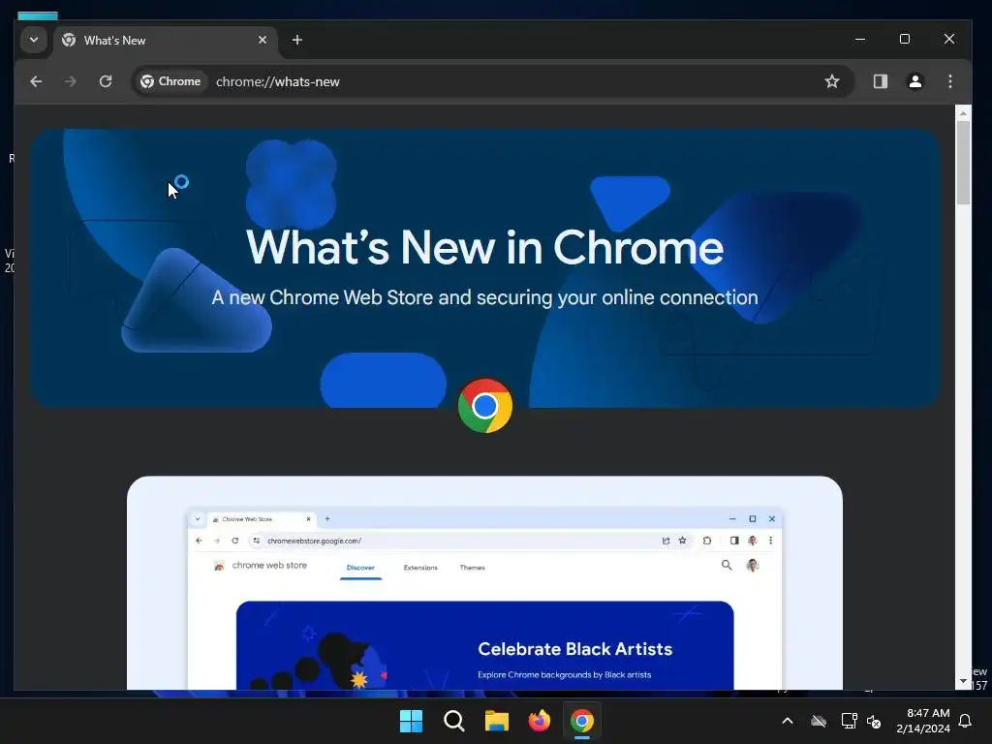992x744 pixels.
Task: Open the clock showing 8:47 AM
Action: pyautogui.click(x=923, y=721)
